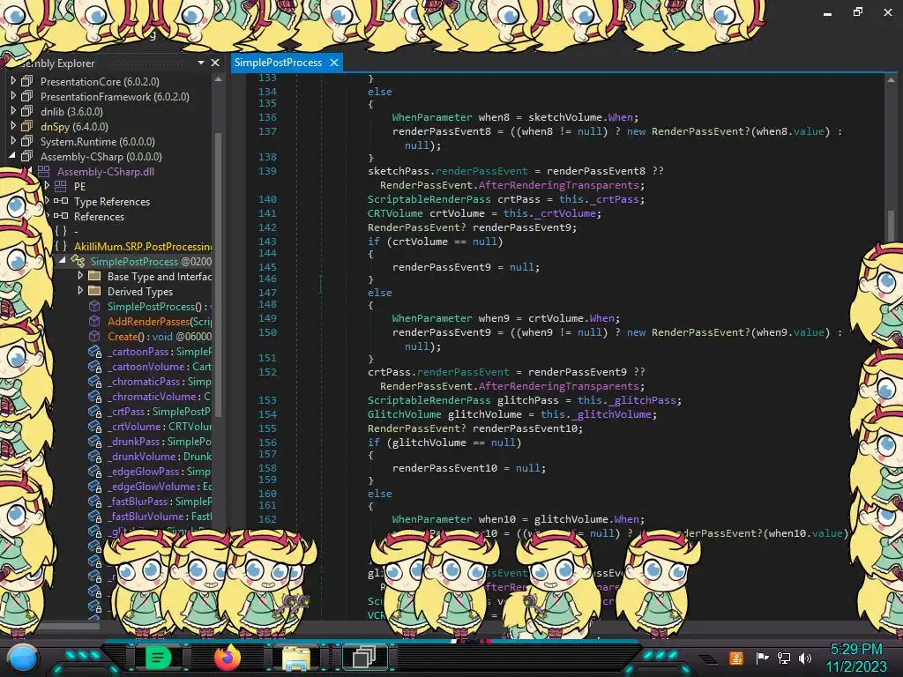Click Assembly Explorer scroll up arrow
Screen dimensions: 903x677
pyautogui.click(x=219, y=79)
